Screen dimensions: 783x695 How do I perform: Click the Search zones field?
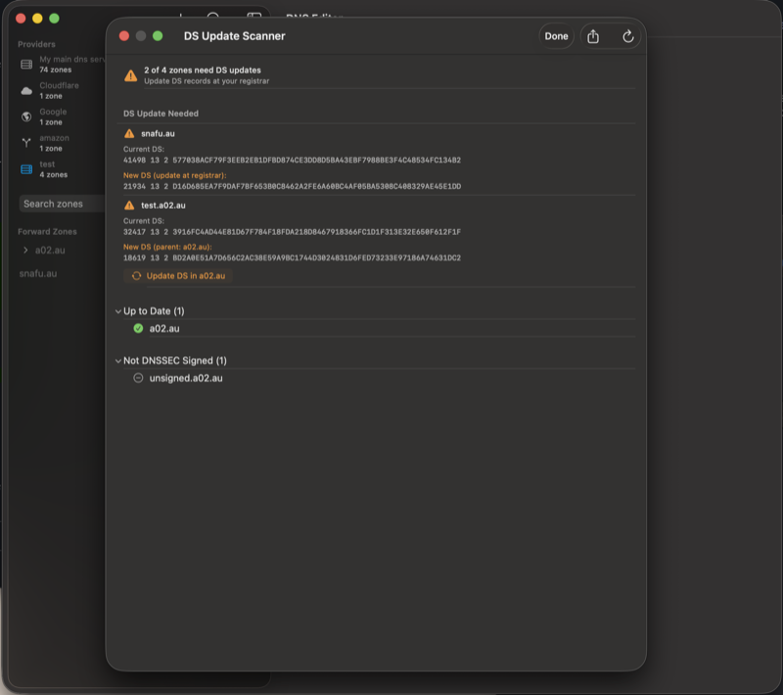pyautogui.click(x=59, y=204)
